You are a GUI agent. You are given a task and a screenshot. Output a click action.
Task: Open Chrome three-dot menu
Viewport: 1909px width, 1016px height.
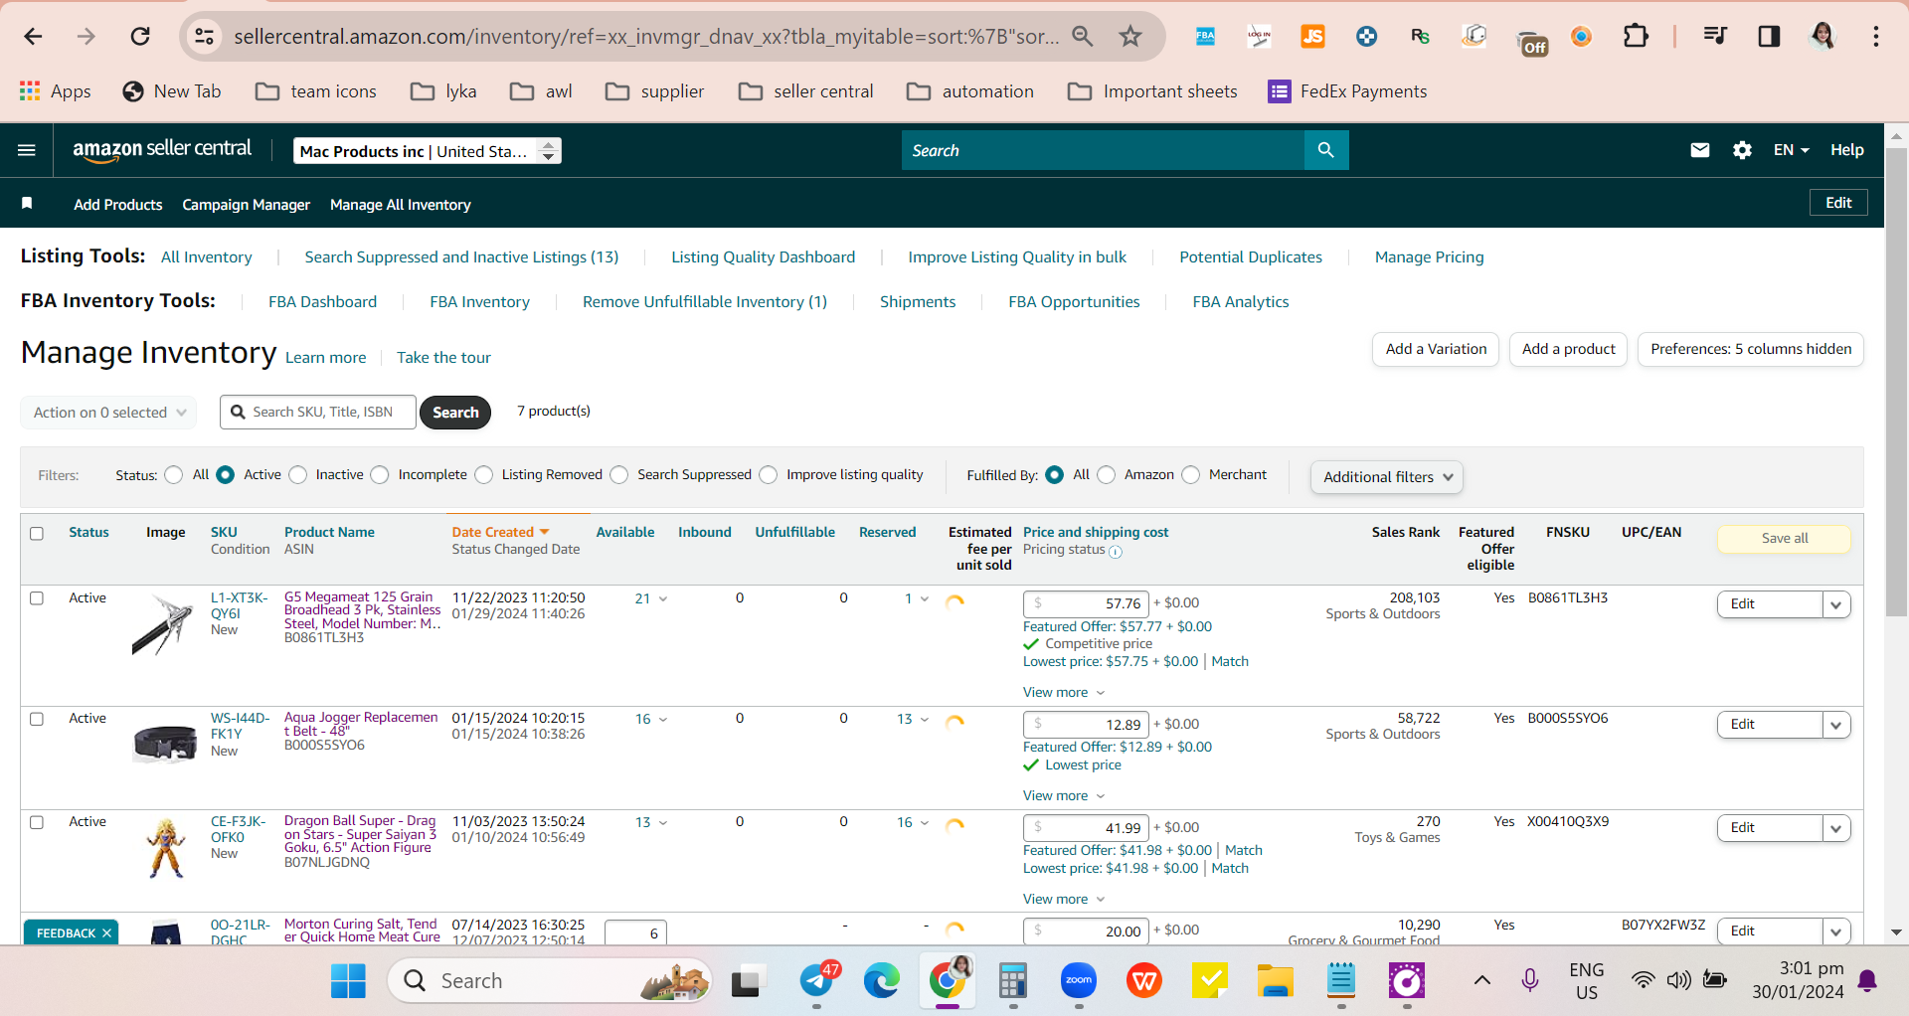1876,37
